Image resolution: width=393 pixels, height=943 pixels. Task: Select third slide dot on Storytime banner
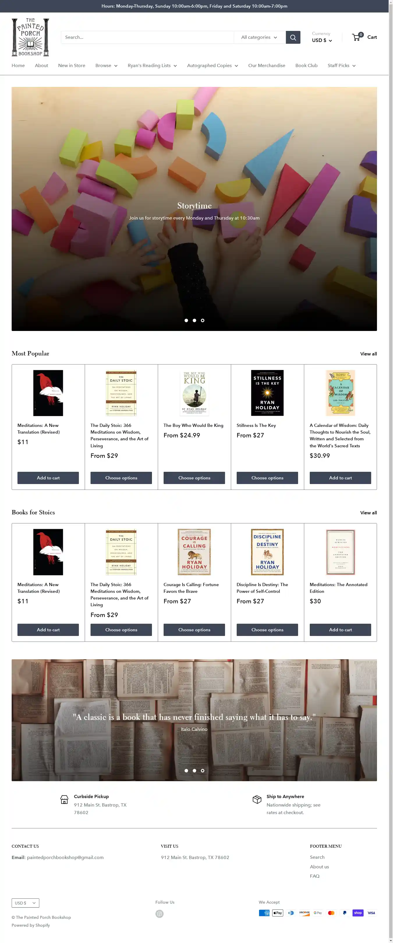click(203, 320)
